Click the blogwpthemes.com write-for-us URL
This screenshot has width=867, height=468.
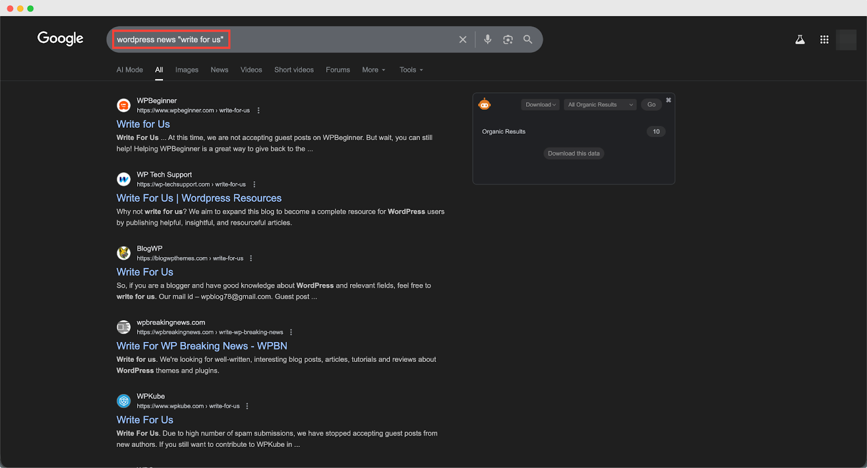(x=190, y=258)
